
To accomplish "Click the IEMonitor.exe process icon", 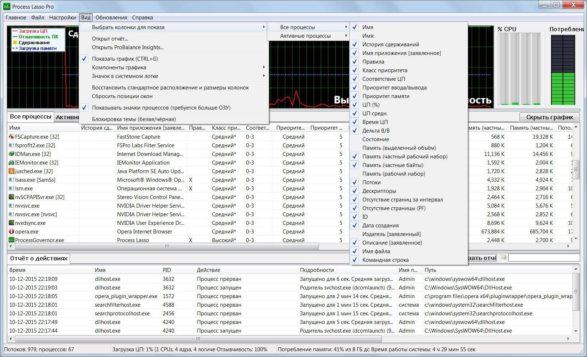I will coord(11,162).
